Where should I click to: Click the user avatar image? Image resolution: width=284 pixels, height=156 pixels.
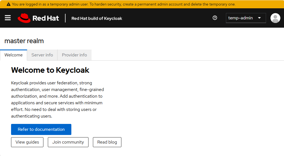pyautogui.click(x=275, y=18)
